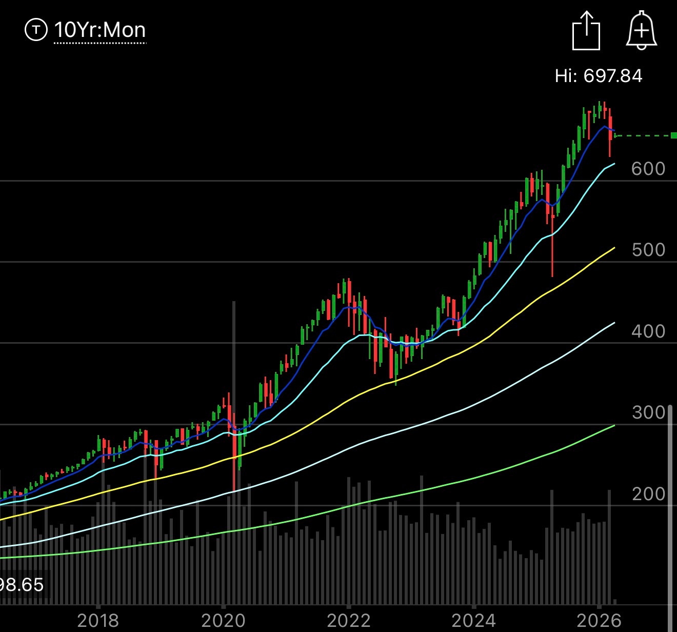Select the 200 price axis label
The image size is (677, 632).
[648, 494]
